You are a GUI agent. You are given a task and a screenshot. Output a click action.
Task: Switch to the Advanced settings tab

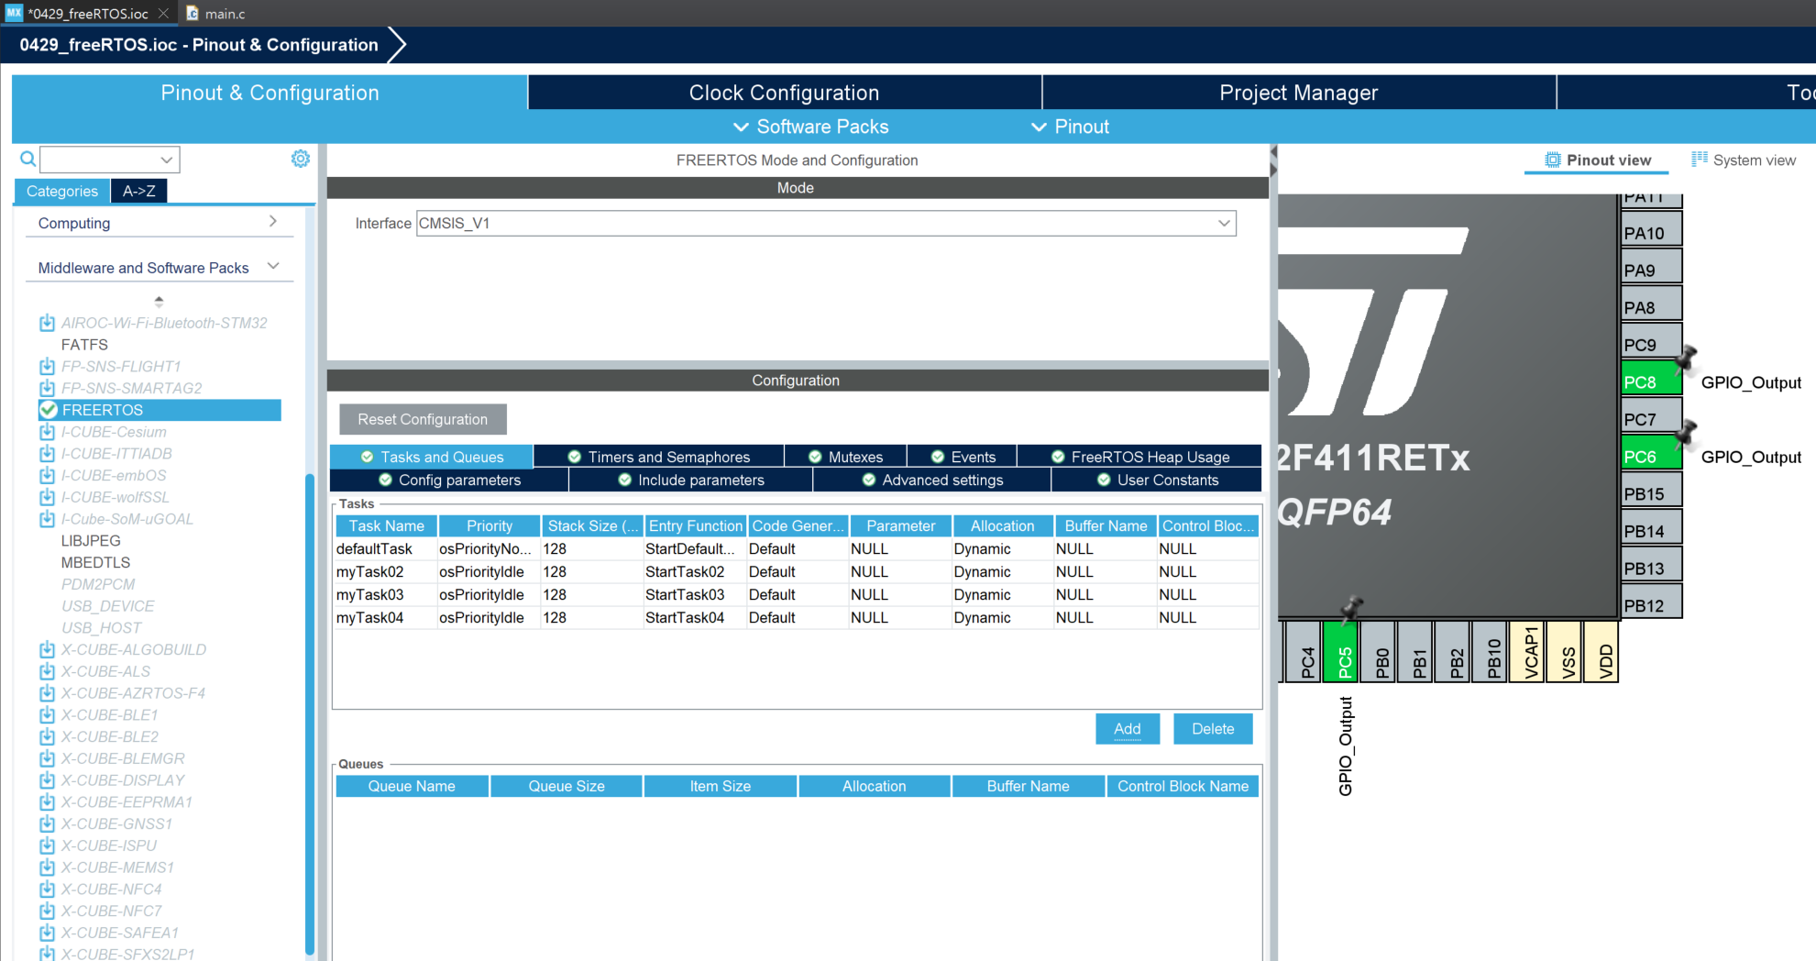932,480
